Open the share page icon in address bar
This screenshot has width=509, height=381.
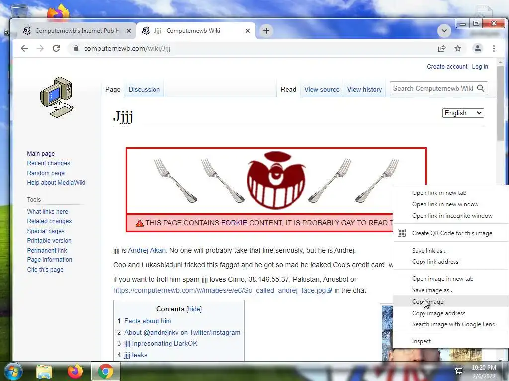pyautogui.click(x=442, y=48)
